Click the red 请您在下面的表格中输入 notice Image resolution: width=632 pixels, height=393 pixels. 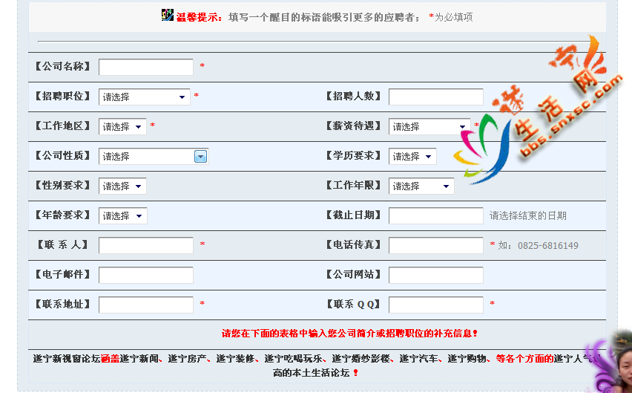coord(349,334)
